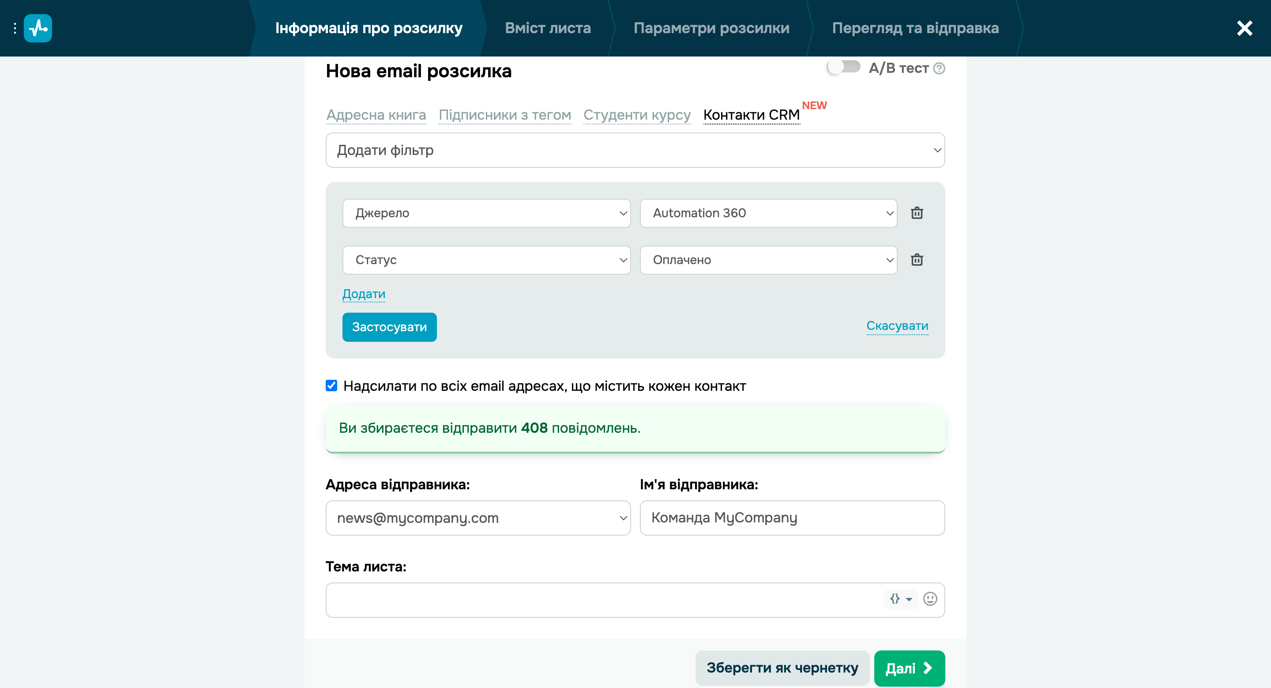Screen dimensions: 1271x688
Task: Open the Оплачено status dropdown
Action: point(768,260)
